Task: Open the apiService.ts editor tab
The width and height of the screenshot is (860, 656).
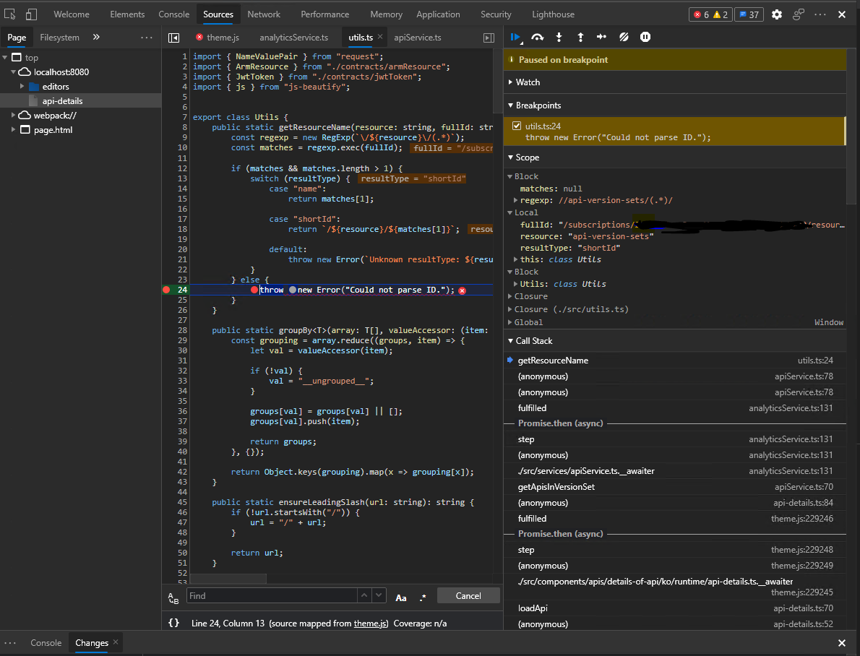Action: [418, 38]
